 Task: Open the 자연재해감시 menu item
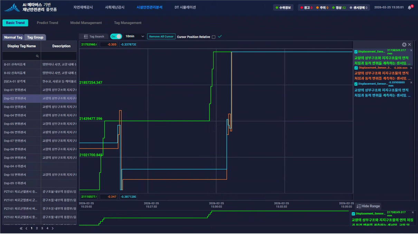(x=83, y=7)
